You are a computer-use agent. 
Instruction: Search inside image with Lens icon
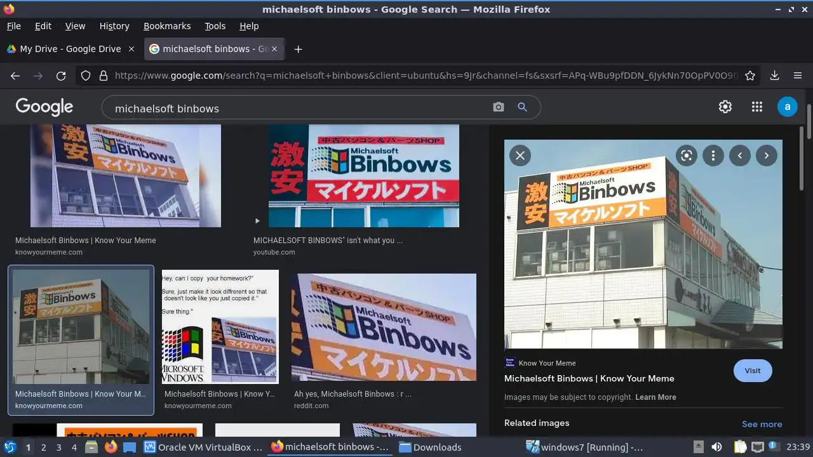(x=686, y=156)
